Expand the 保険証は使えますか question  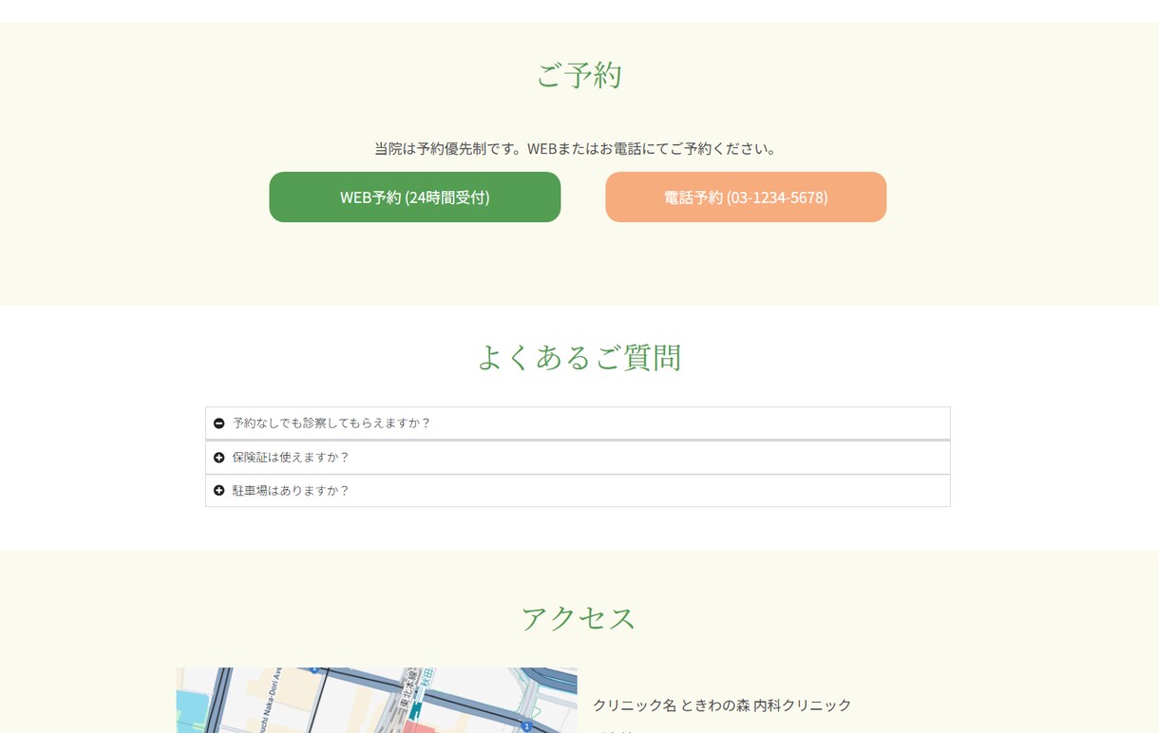[578, 458]
